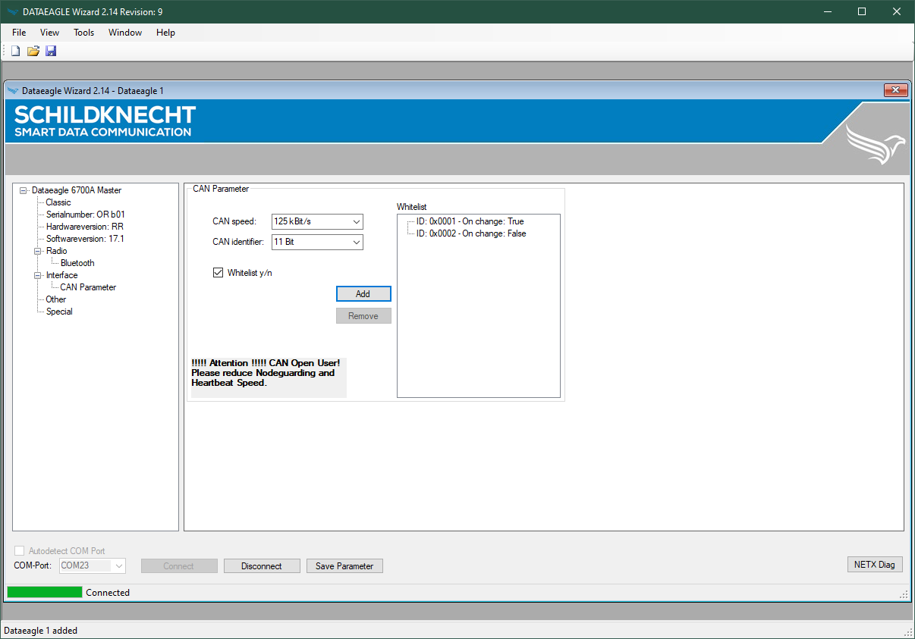Toggle the Whitelist y/n checkbox
This screenshot has height=639, width=915.
point(219,273)
